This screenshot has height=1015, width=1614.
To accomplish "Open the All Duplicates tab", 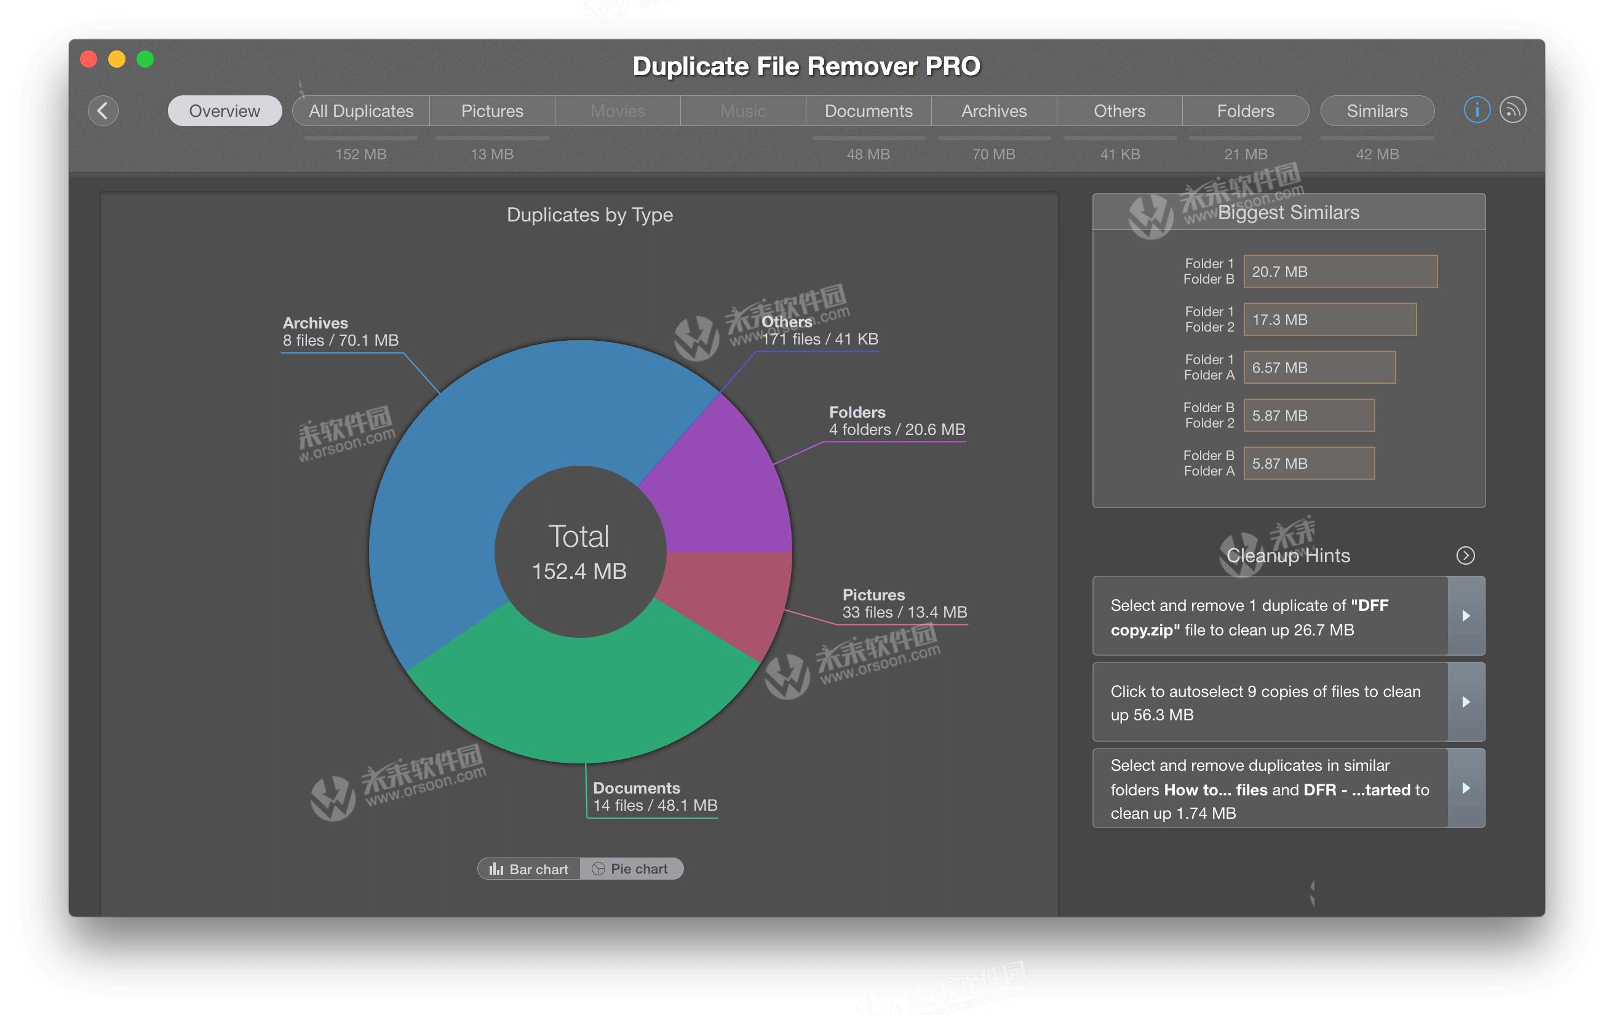I will click(x=360, y=111).
